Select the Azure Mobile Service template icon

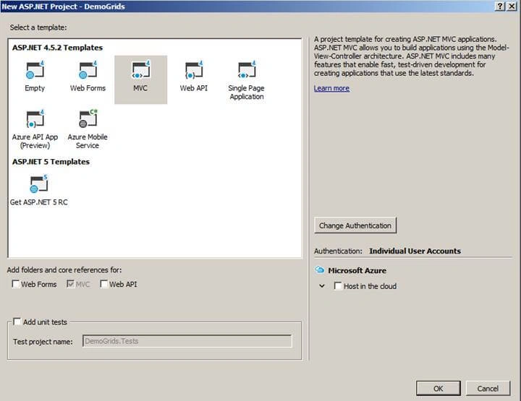pos(88,119)
